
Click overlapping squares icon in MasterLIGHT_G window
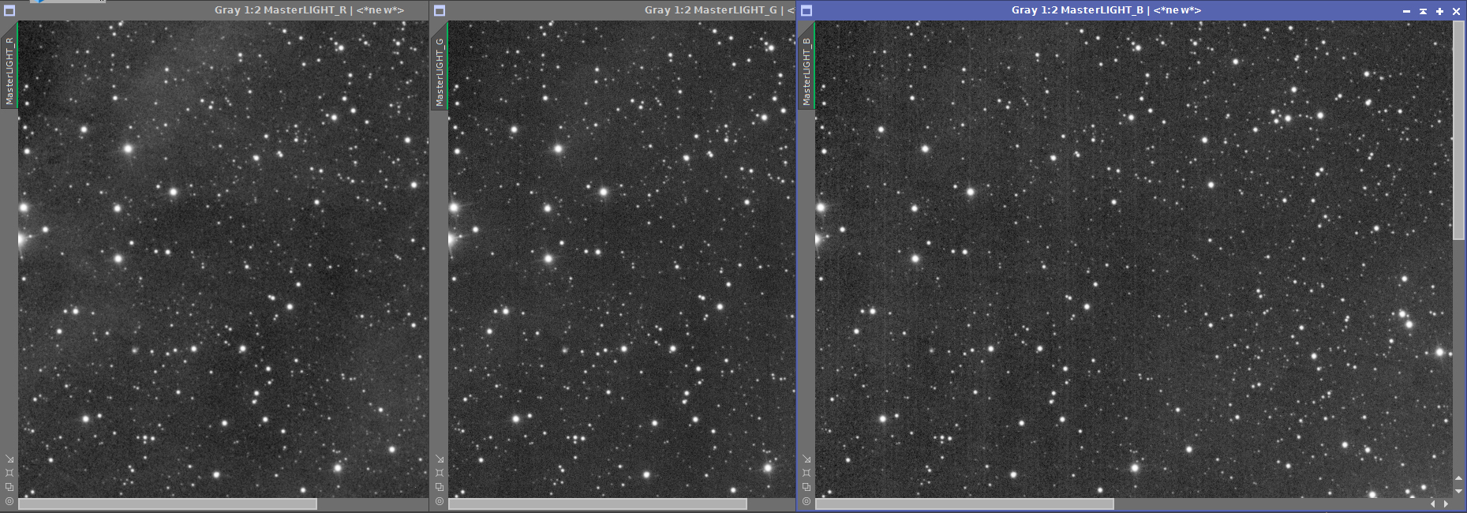coord(440,487)
